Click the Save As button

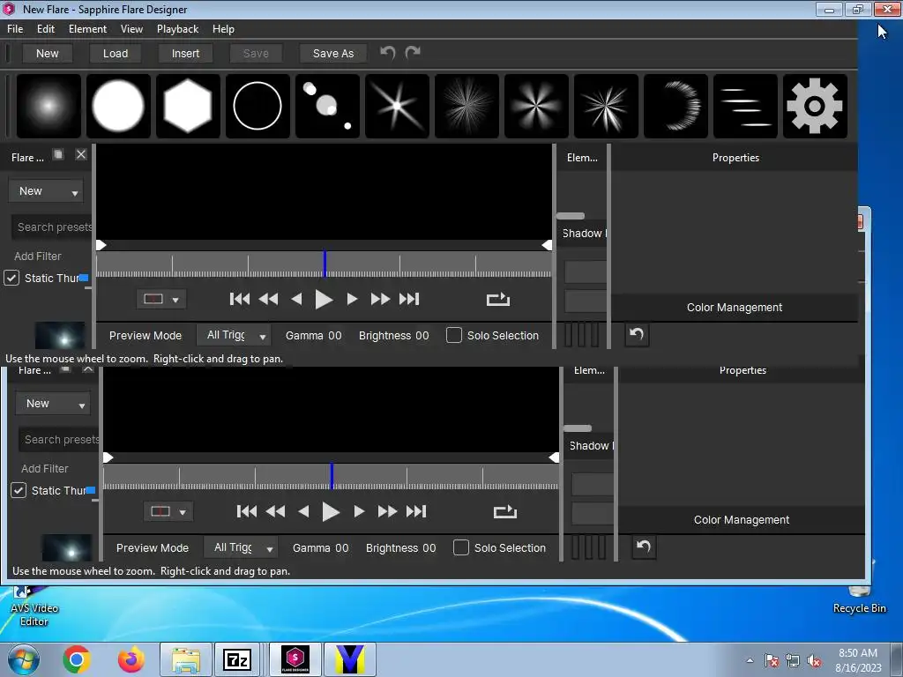pos(332,54)
